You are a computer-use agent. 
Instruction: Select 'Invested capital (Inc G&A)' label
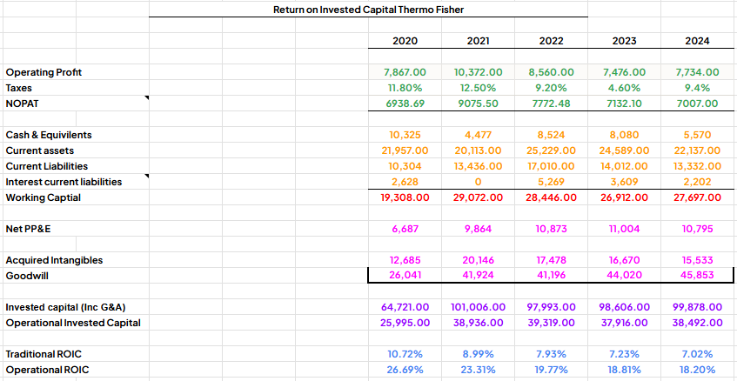click(66, 307)
